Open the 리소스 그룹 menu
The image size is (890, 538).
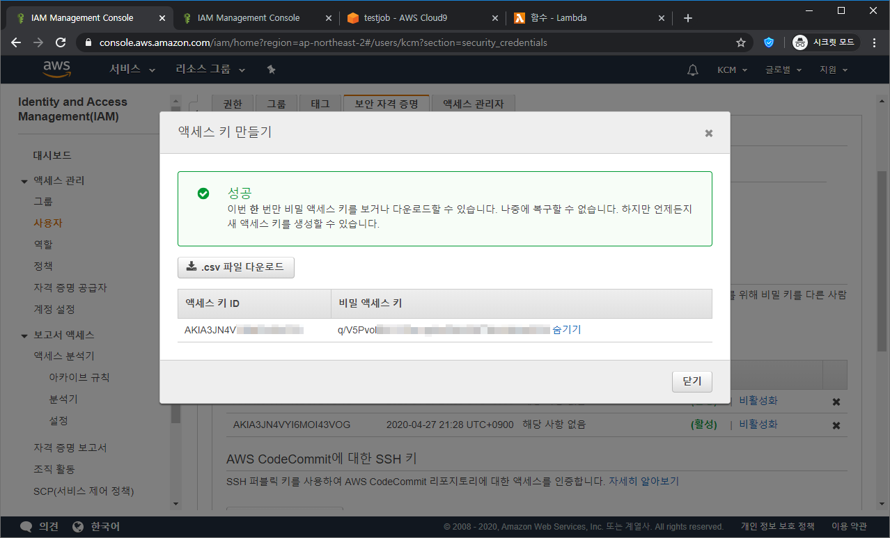(210, 70)
